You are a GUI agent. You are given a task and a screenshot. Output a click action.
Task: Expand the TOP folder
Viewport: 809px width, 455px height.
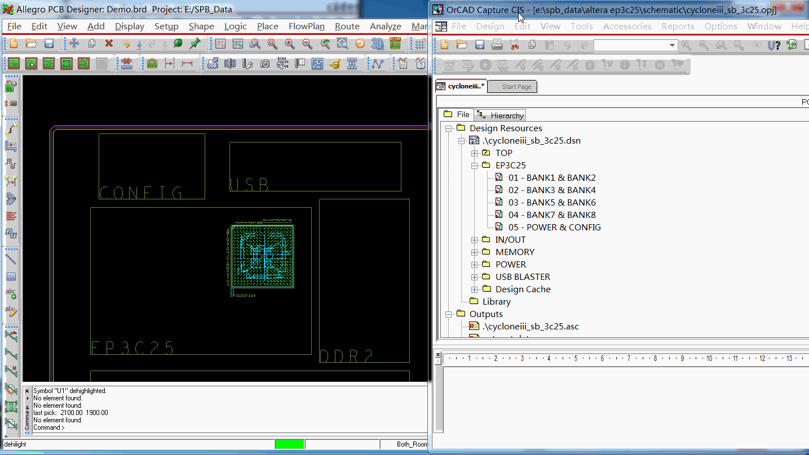coord(475,153)
